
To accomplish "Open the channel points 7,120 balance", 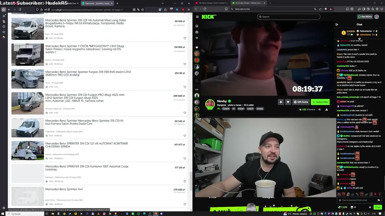I will [x=343, y=207].
